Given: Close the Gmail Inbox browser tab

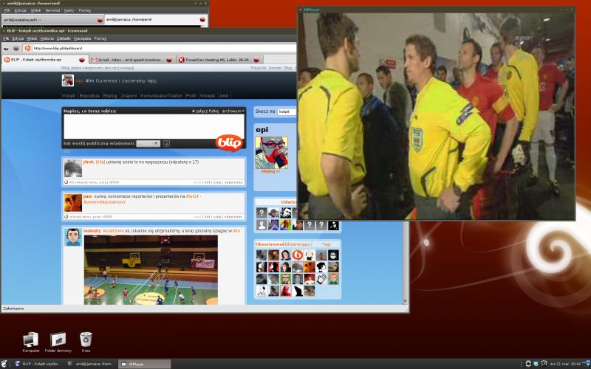Looking at the screenshot, I should pos(169,60).
